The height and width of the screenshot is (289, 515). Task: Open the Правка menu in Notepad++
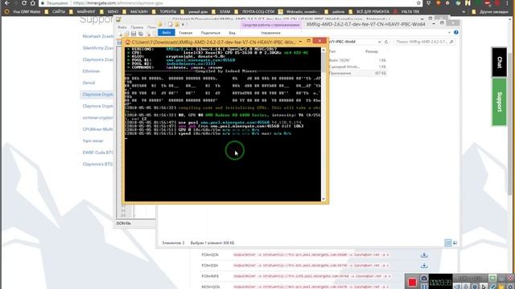coord(137,27)
